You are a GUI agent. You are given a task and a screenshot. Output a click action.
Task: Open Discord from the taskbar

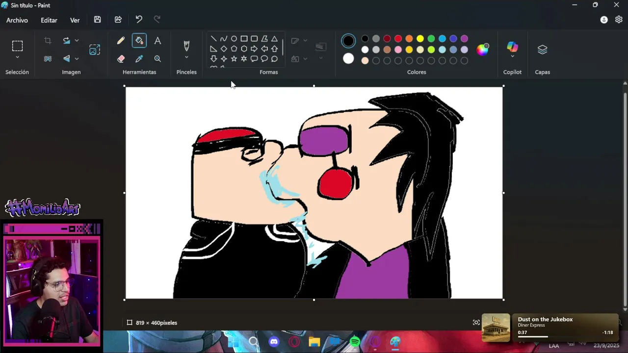[x=274, y=342]
